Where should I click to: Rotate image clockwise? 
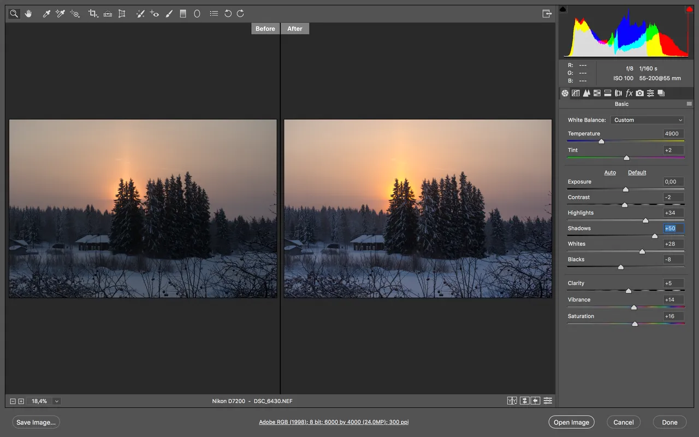[x=240, y=14]
